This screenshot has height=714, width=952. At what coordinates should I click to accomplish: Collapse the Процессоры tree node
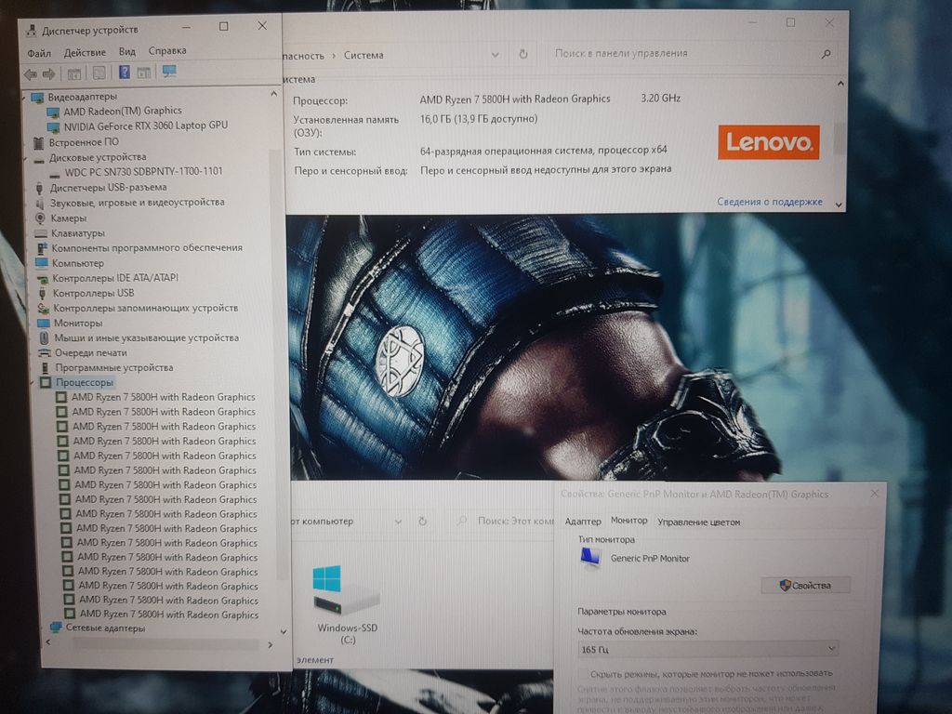33,382
